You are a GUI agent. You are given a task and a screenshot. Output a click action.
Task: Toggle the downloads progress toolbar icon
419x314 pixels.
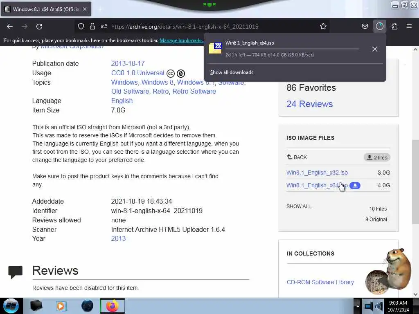[x=379, y=27]
